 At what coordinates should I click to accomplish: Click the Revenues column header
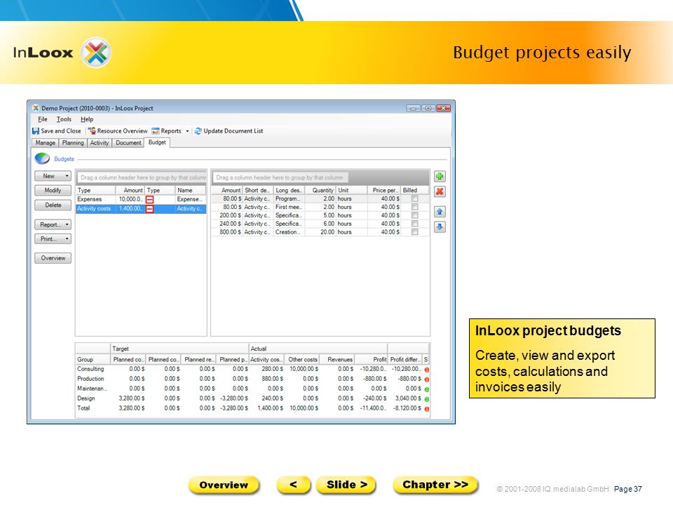(336, 360)
